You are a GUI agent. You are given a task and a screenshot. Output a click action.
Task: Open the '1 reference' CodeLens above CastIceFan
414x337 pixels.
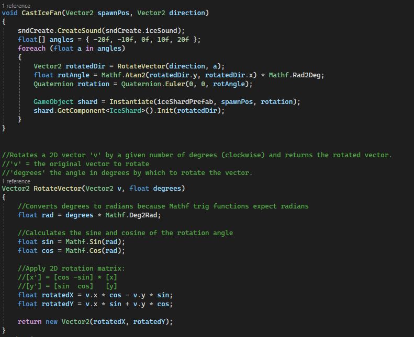16,5
